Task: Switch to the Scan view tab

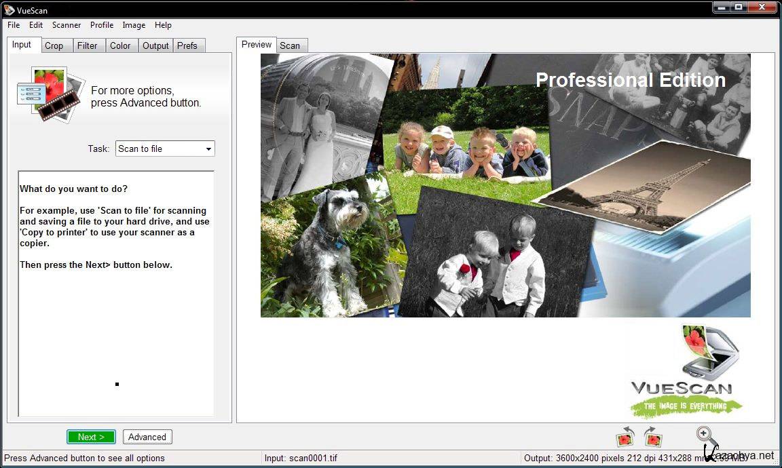Action: [290, 45]
